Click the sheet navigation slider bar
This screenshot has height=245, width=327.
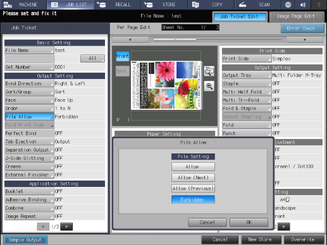(x=218, y=40)
